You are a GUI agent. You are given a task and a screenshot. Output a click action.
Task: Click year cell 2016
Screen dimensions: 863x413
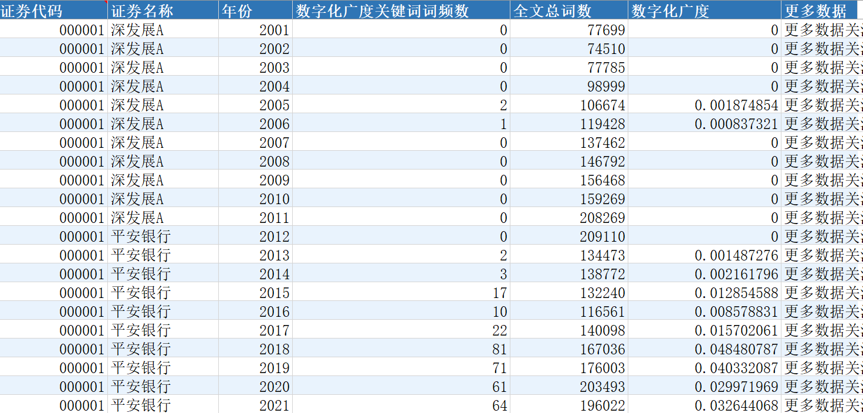click(255, 312)
